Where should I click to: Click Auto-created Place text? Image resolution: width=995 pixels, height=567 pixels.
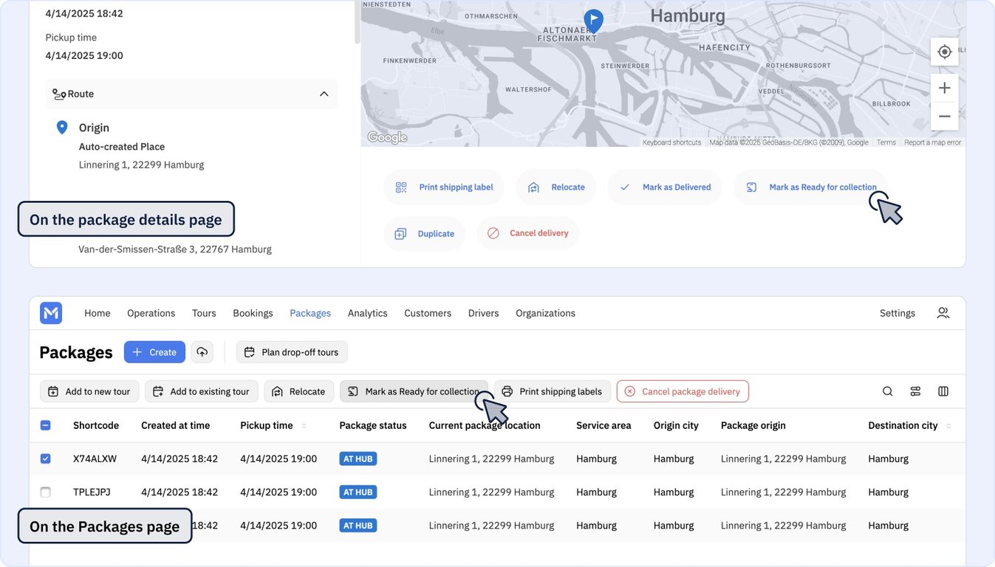coord(122,147)
